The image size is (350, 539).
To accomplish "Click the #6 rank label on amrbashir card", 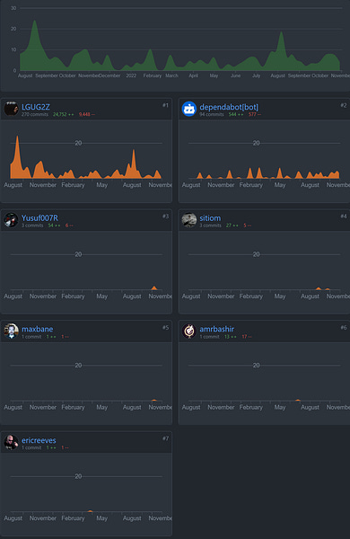I will pyautogui.click(x=344, y=328).
